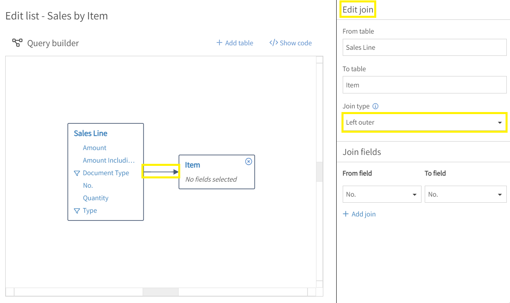This screenshot has width=510, height=303.
Task: Click the To table input containing Item
Action: (x=424, y=85)
